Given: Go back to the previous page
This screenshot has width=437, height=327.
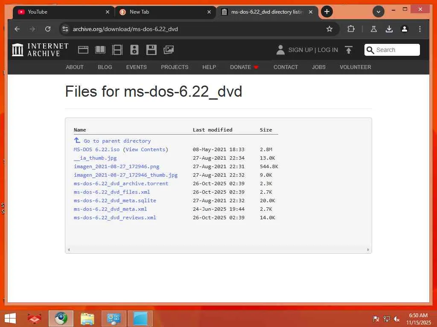Looking at the screenshot, I should (17, 29).
